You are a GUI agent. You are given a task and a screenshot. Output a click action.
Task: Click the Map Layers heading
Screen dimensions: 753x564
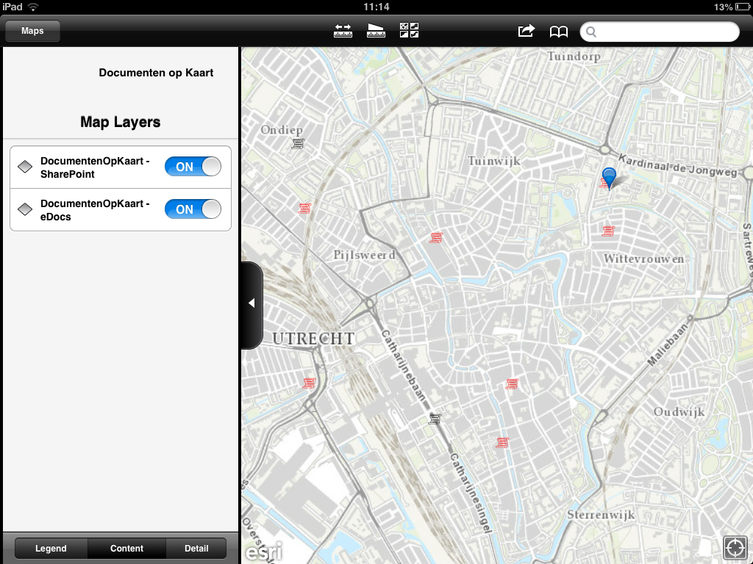(121, 122)
